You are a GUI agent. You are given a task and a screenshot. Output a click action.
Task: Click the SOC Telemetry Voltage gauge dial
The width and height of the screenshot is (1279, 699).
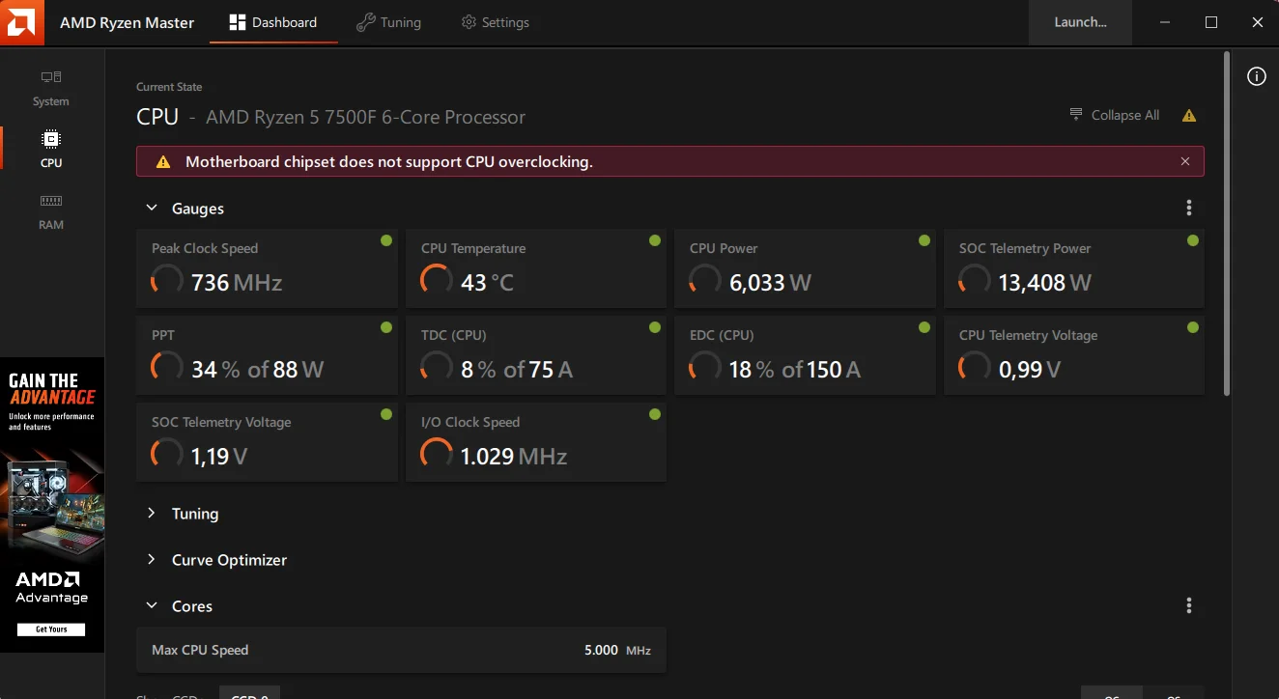pos(167,455)
